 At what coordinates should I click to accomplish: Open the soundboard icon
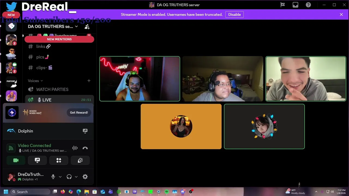pyautogui.click(x=80, y=160)
